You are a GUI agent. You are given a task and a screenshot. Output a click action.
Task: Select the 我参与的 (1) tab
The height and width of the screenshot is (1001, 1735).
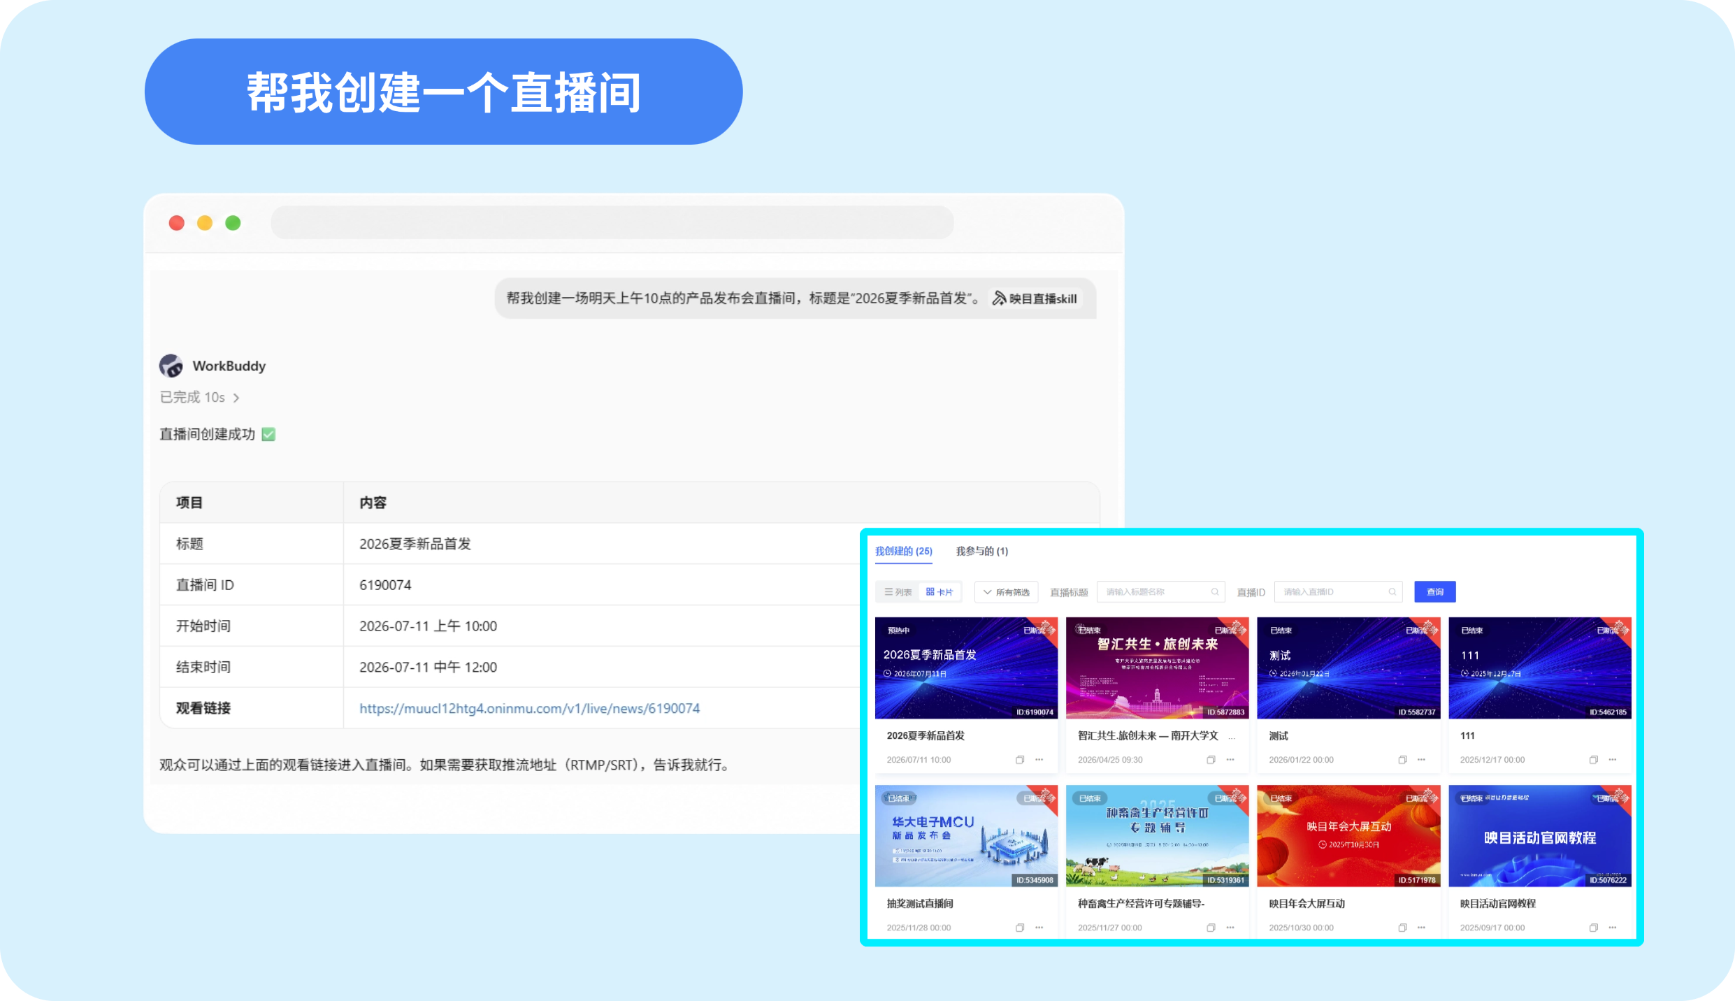[982, 551]
